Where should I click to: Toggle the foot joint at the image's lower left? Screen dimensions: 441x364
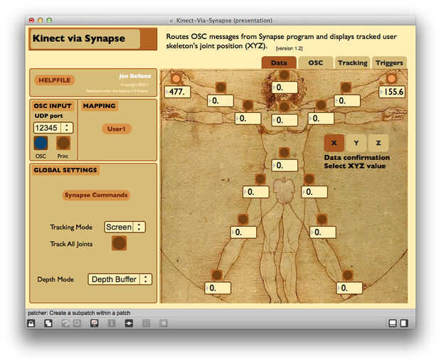(217, 275)
